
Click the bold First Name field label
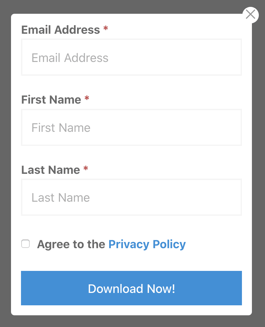(x=51, y=100)
